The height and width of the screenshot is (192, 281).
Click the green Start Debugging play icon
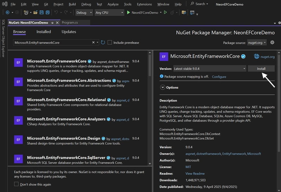(128, 13)
